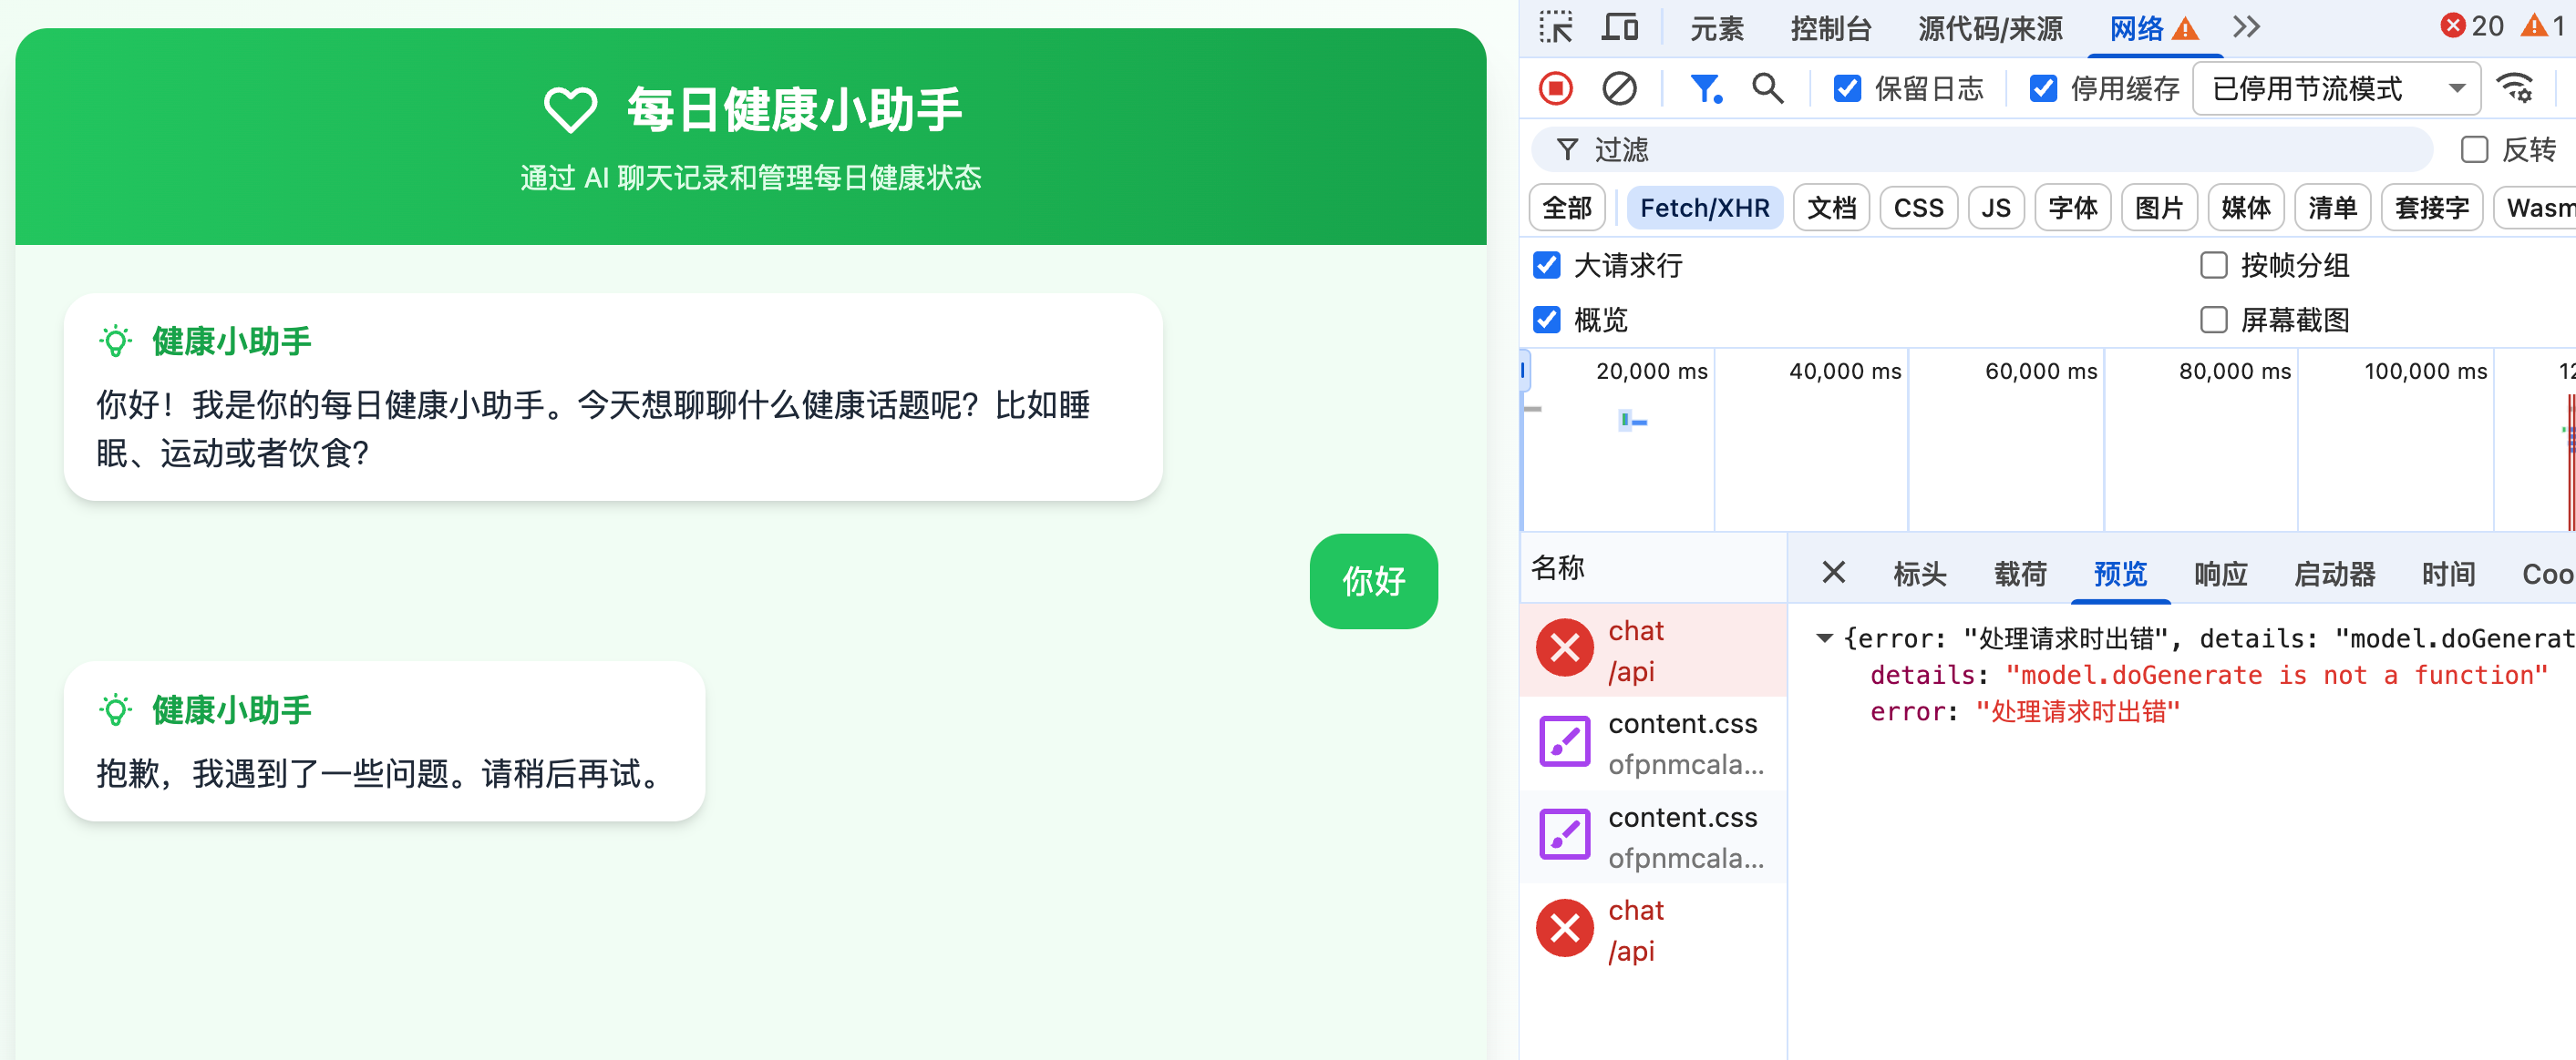Select the JS type filter
Image resolution: width=2576 pixels, height=1060 pixels.
(x=1995, y=208)
